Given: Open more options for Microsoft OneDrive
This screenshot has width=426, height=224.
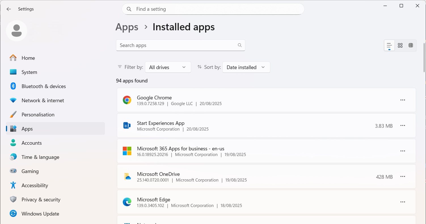Looking at the screenshot, I should coord(402,176).
